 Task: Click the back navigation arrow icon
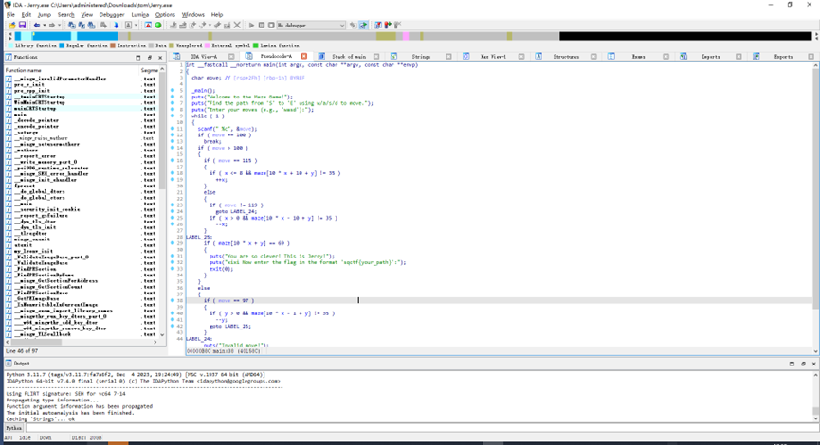point(37,26)
